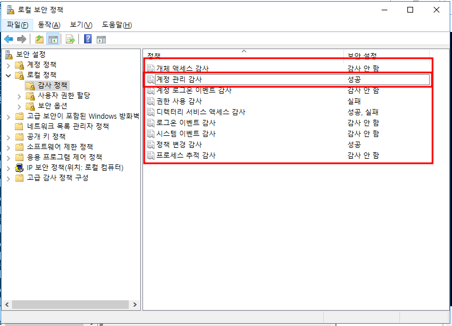Click the policy icon beside 개체 액세스 감사
The image size is (452, 326).
pos(150,68)
